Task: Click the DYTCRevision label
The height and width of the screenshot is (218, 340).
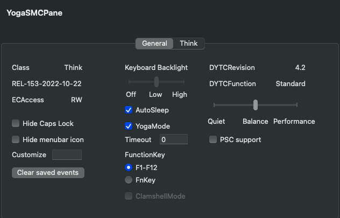Action: (x=232, y=68)
